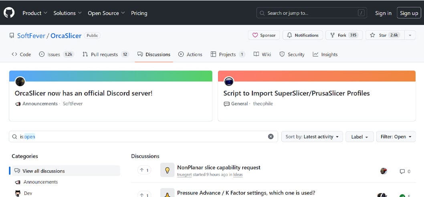
Task: Click the avatar on the SuperSlicer script card
Action: pos(229,81)
